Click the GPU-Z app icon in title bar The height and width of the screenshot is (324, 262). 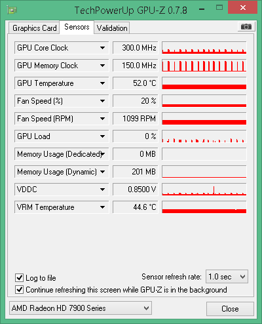[x=12, y=10]
